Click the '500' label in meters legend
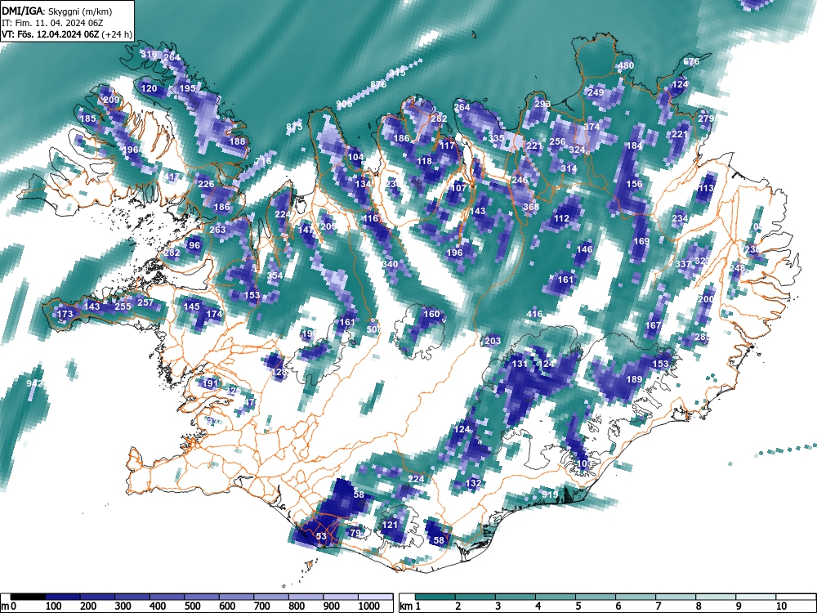This screenshot has width=817, height=613. pos(192,606)
